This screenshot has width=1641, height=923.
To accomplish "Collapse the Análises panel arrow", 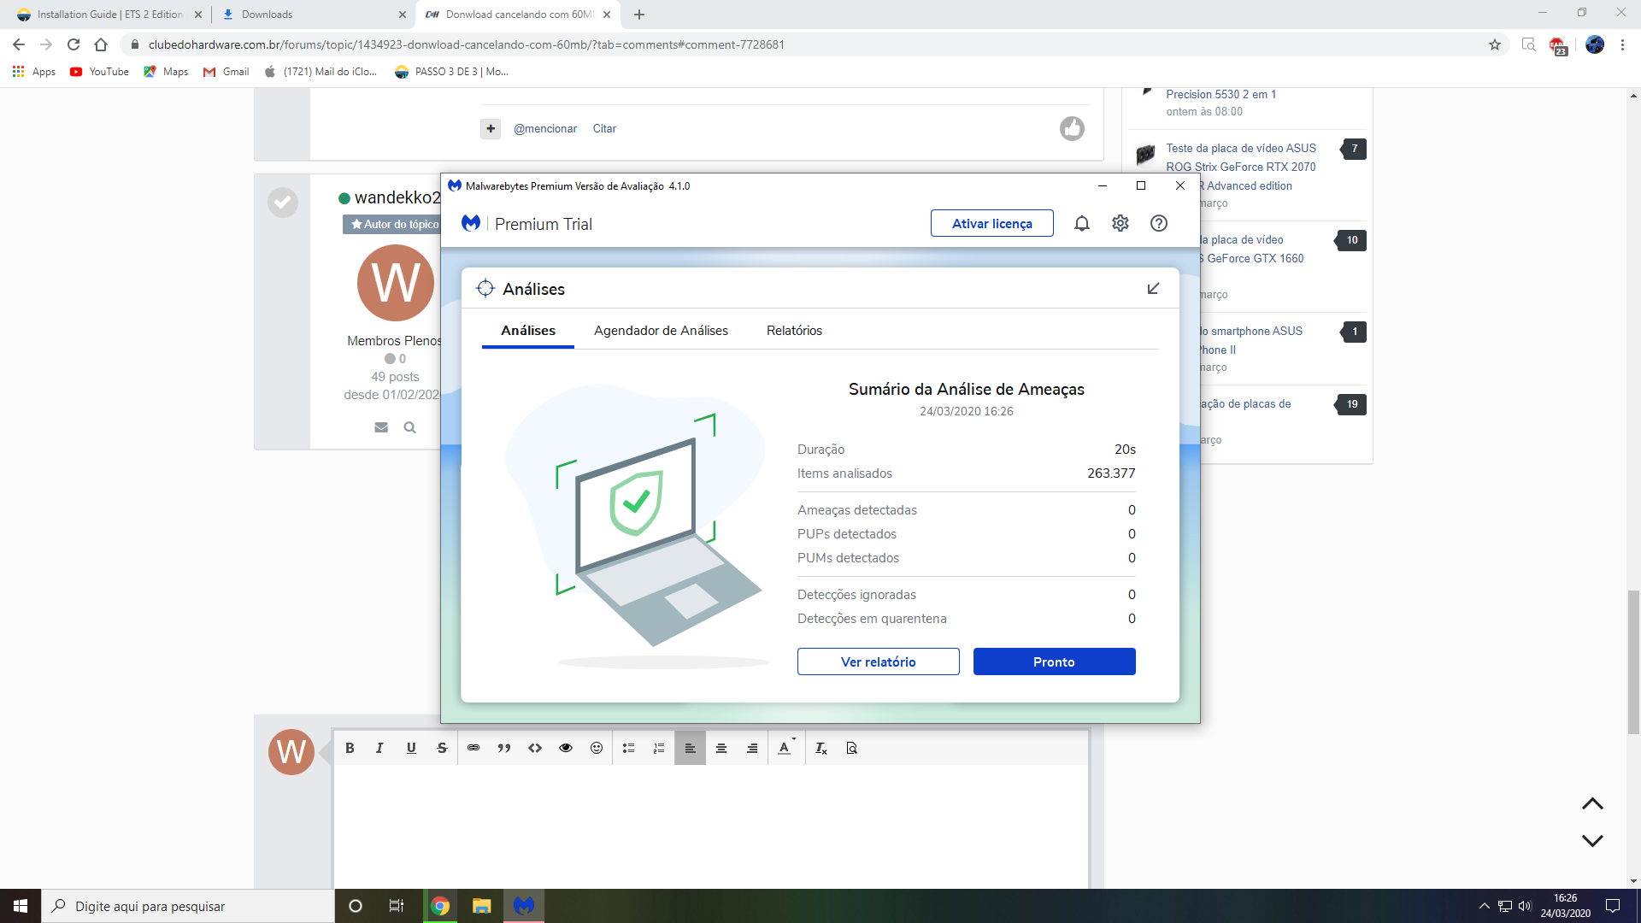I will [1153, 289].
